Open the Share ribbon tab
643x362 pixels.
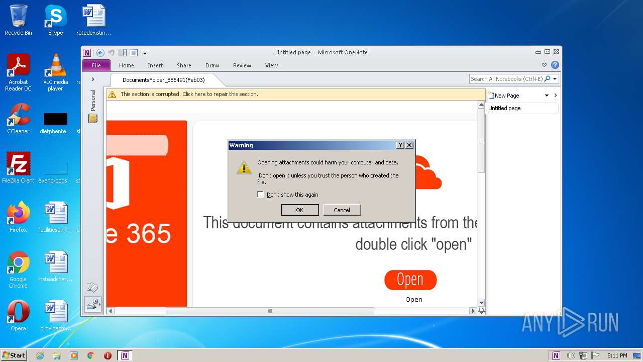tap(184, 65)
